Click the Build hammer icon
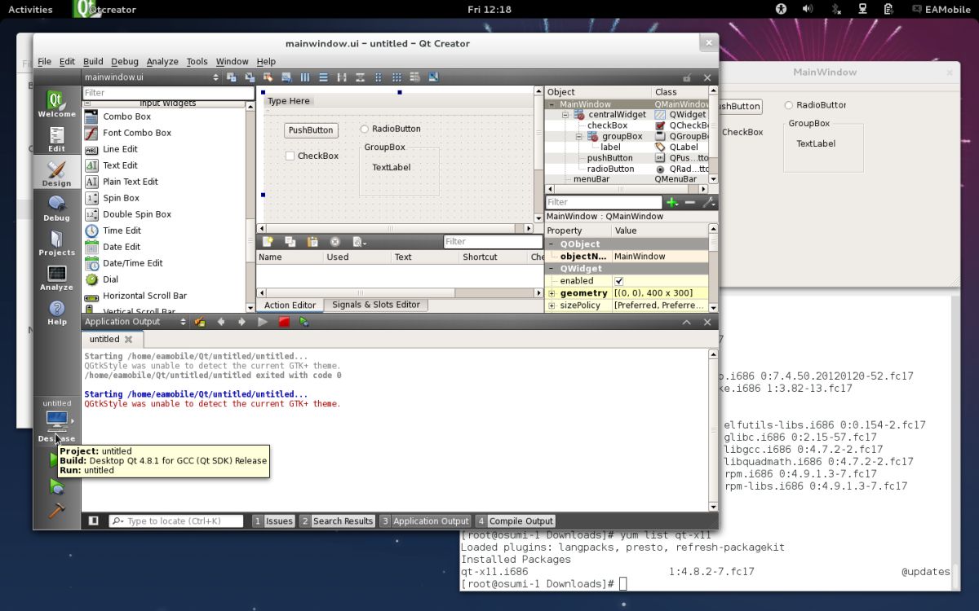This screenshot has width=979, height=611. click(x=56, y=511)
